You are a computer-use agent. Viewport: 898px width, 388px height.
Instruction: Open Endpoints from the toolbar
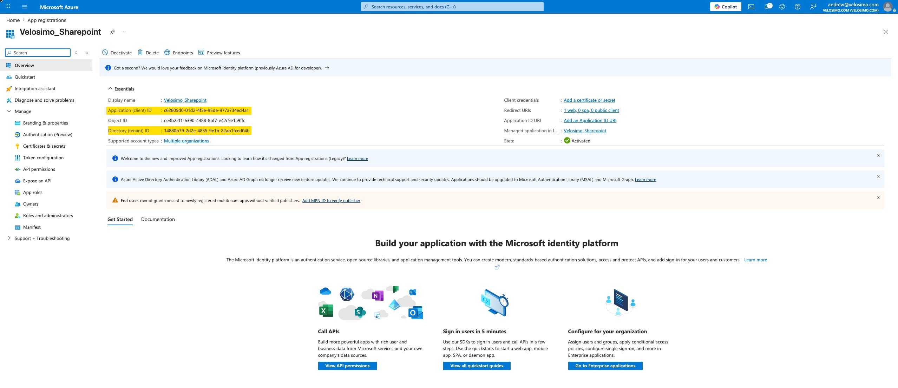(x=179, y=53)
